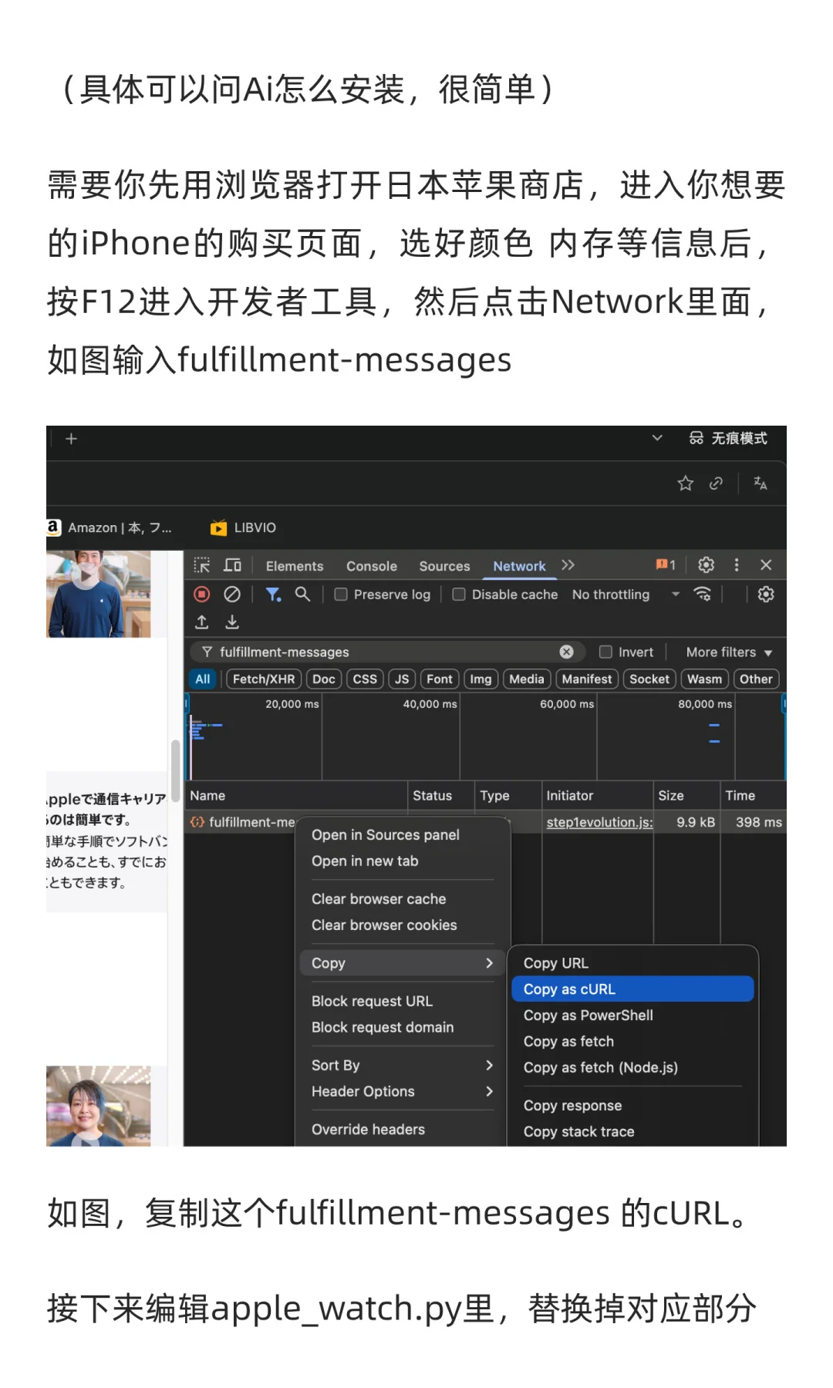Open DevTools settings gear
Screen dimensions: 833x1388
coord(706,565)
